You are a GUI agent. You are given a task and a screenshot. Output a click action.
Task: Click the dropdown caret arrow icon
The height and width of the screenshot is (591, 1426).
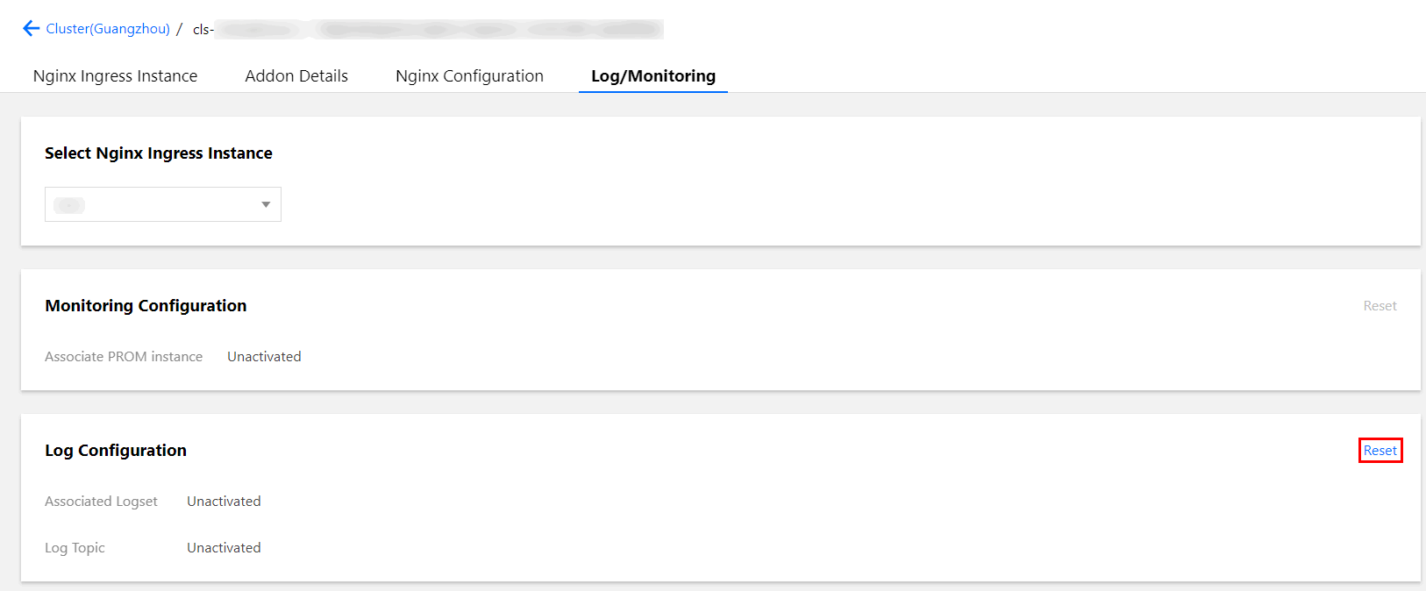[266, 204]
